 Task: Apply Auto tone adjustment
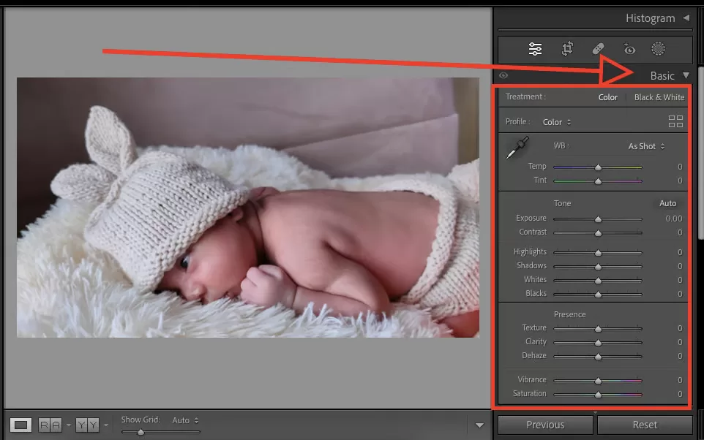(667, 203)
